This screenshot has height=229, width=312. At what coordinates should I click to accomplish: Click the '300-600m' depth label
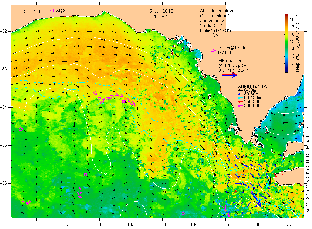point(254,106)
